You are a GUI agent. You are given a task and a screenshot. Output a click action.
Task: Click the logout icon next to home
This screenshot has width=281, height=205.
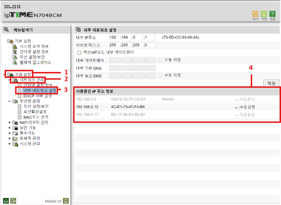coord(13,200)
